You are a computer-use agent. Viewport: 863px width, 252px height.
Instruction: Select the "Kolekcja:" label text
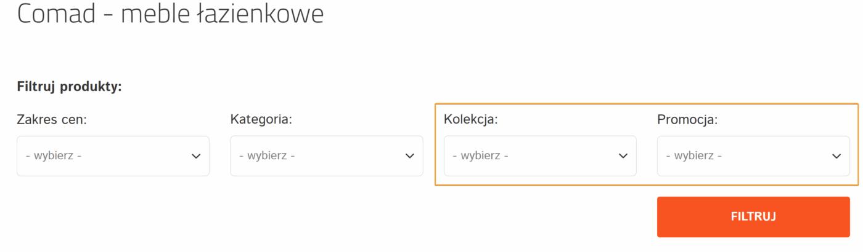coord(470,119)
